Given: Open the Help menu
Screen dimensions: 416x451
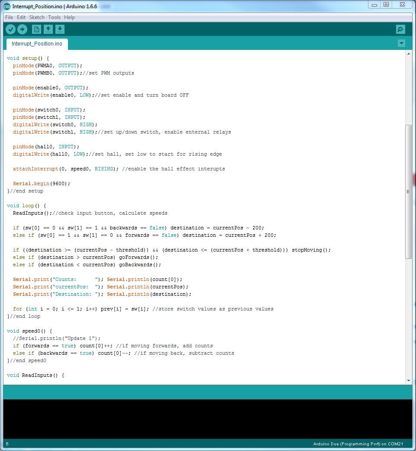Looking at the screenshot, I should tap(69, 17).
